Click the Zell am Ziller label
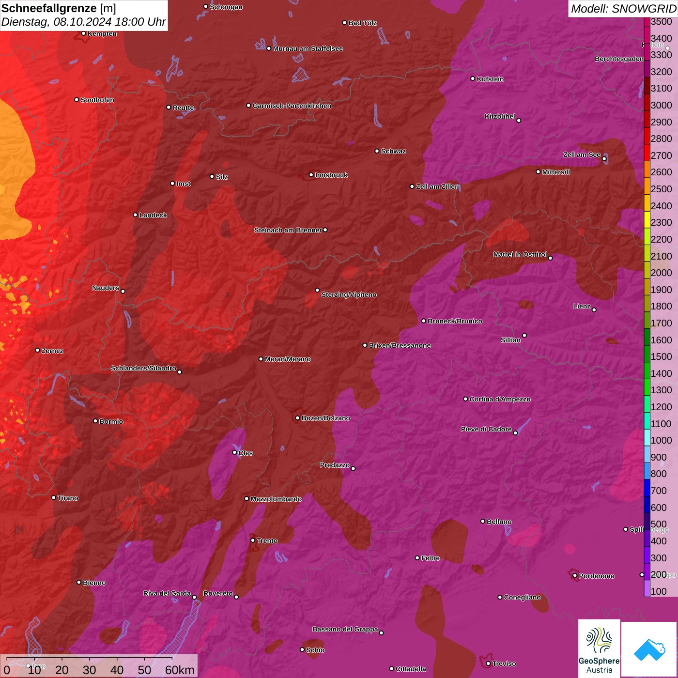Screen dimensions: 678x678 437,186
